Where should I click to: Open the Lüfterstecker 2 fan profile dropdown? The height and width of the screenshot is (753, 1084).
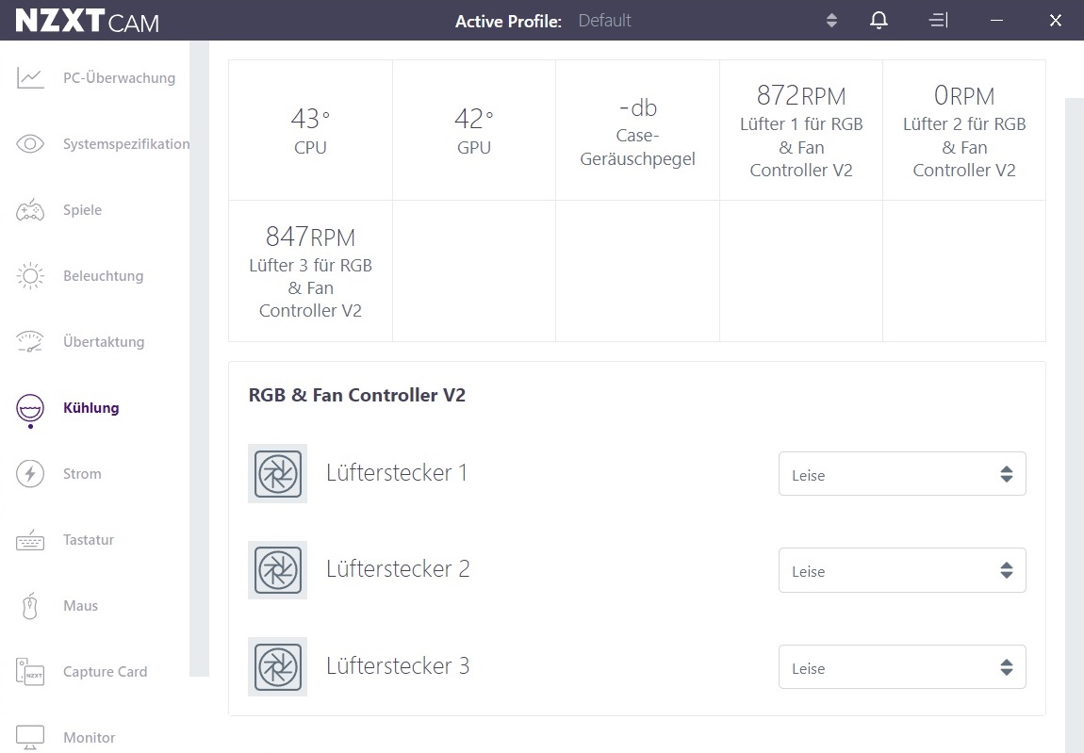point(902,570)
